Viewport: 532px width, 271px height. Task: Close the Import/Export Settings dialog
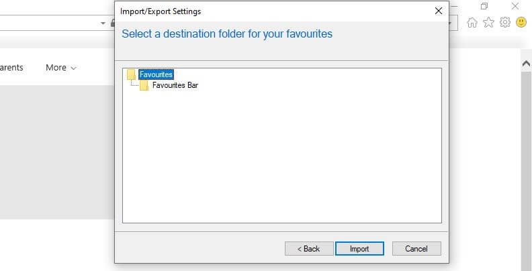pyautogui.click(x=439, y=11)
